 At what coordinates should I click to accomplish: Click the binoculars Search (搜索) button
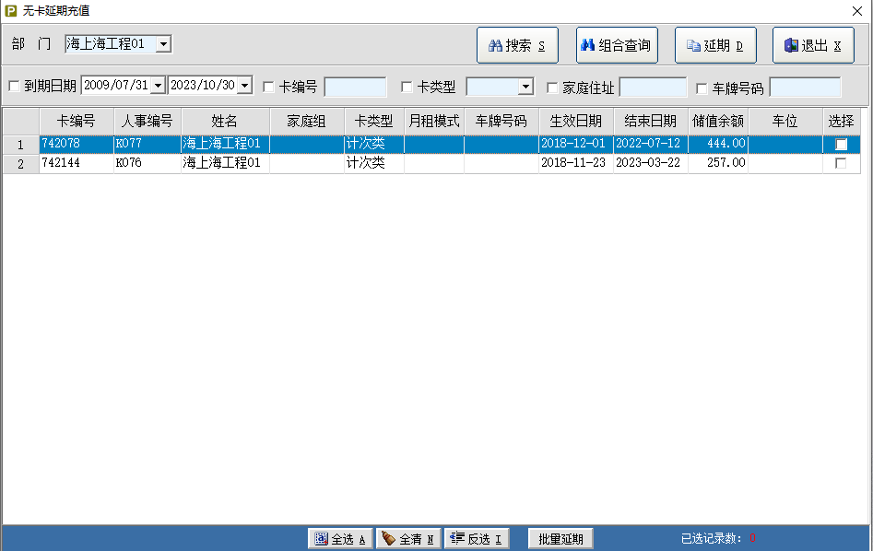tap(517, 45)
